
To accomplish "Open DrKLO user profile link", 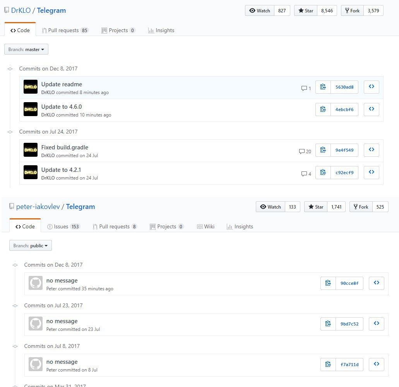I will click(21, 10).
